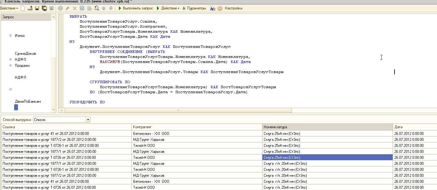Click the ПоступлениеТоваровУслуг.Контрагент query line
Viewport: 437px width, 190px height.
pos(123,26)
